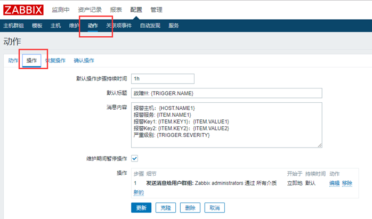Select the 动作 submenu item
Screen dimensions: 372x219
93,26
